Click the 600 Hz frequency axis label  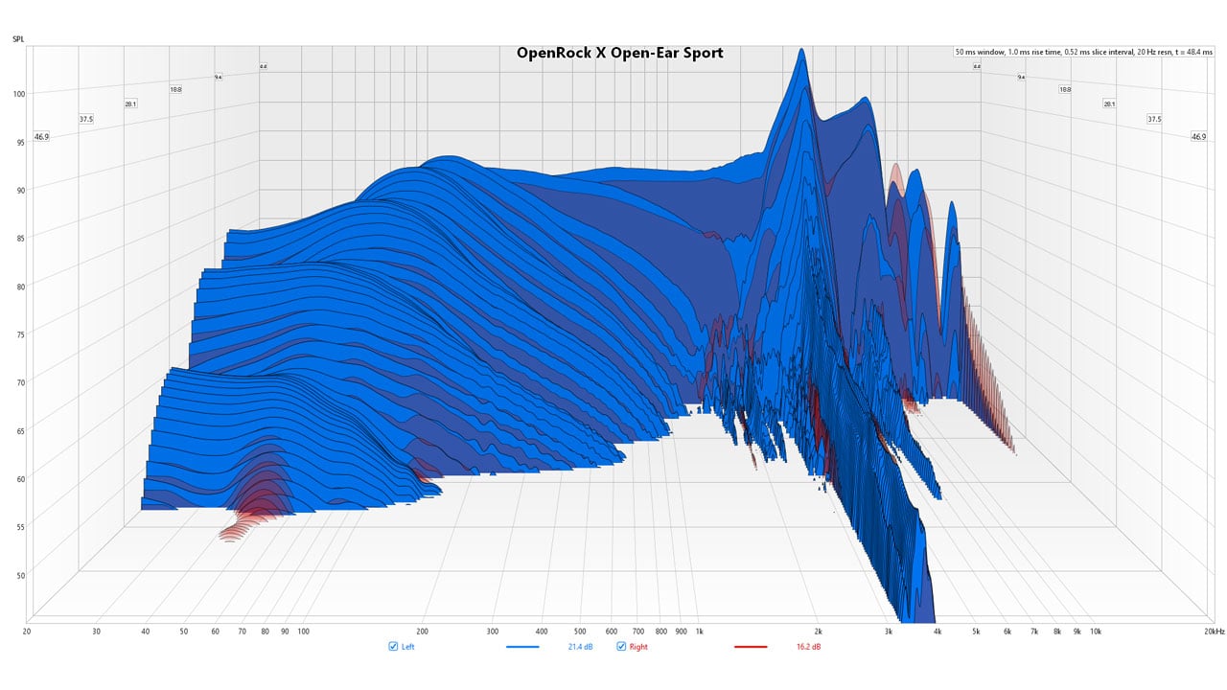click(x=612, y=632)
